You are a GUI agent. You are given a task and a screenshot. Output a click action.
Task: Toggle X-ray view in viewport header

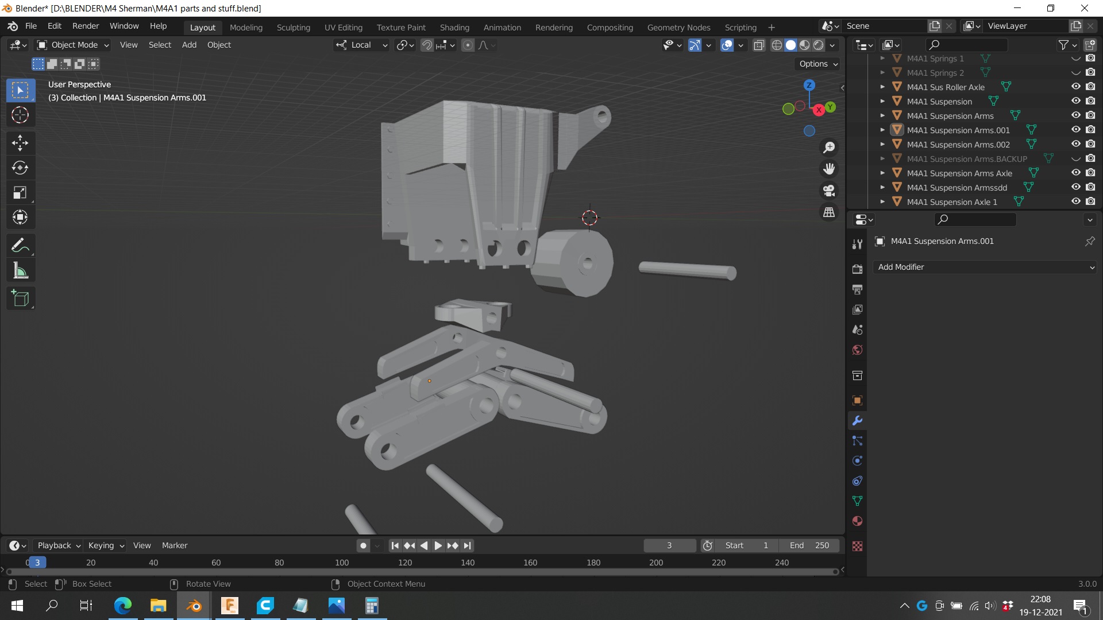[759, 45]
